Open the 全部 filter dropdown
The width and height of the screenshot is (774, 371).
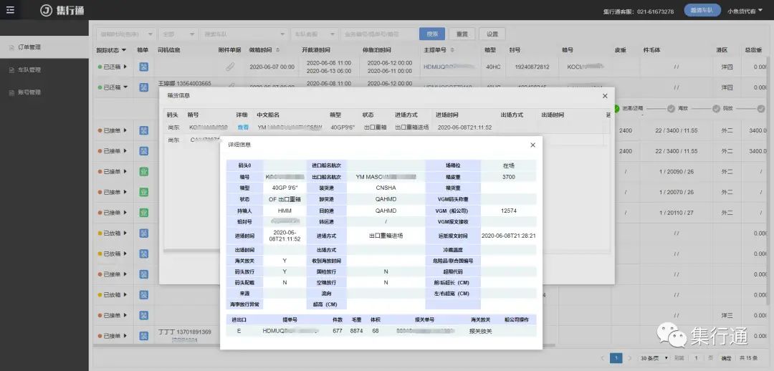click(x=178, y=34)
